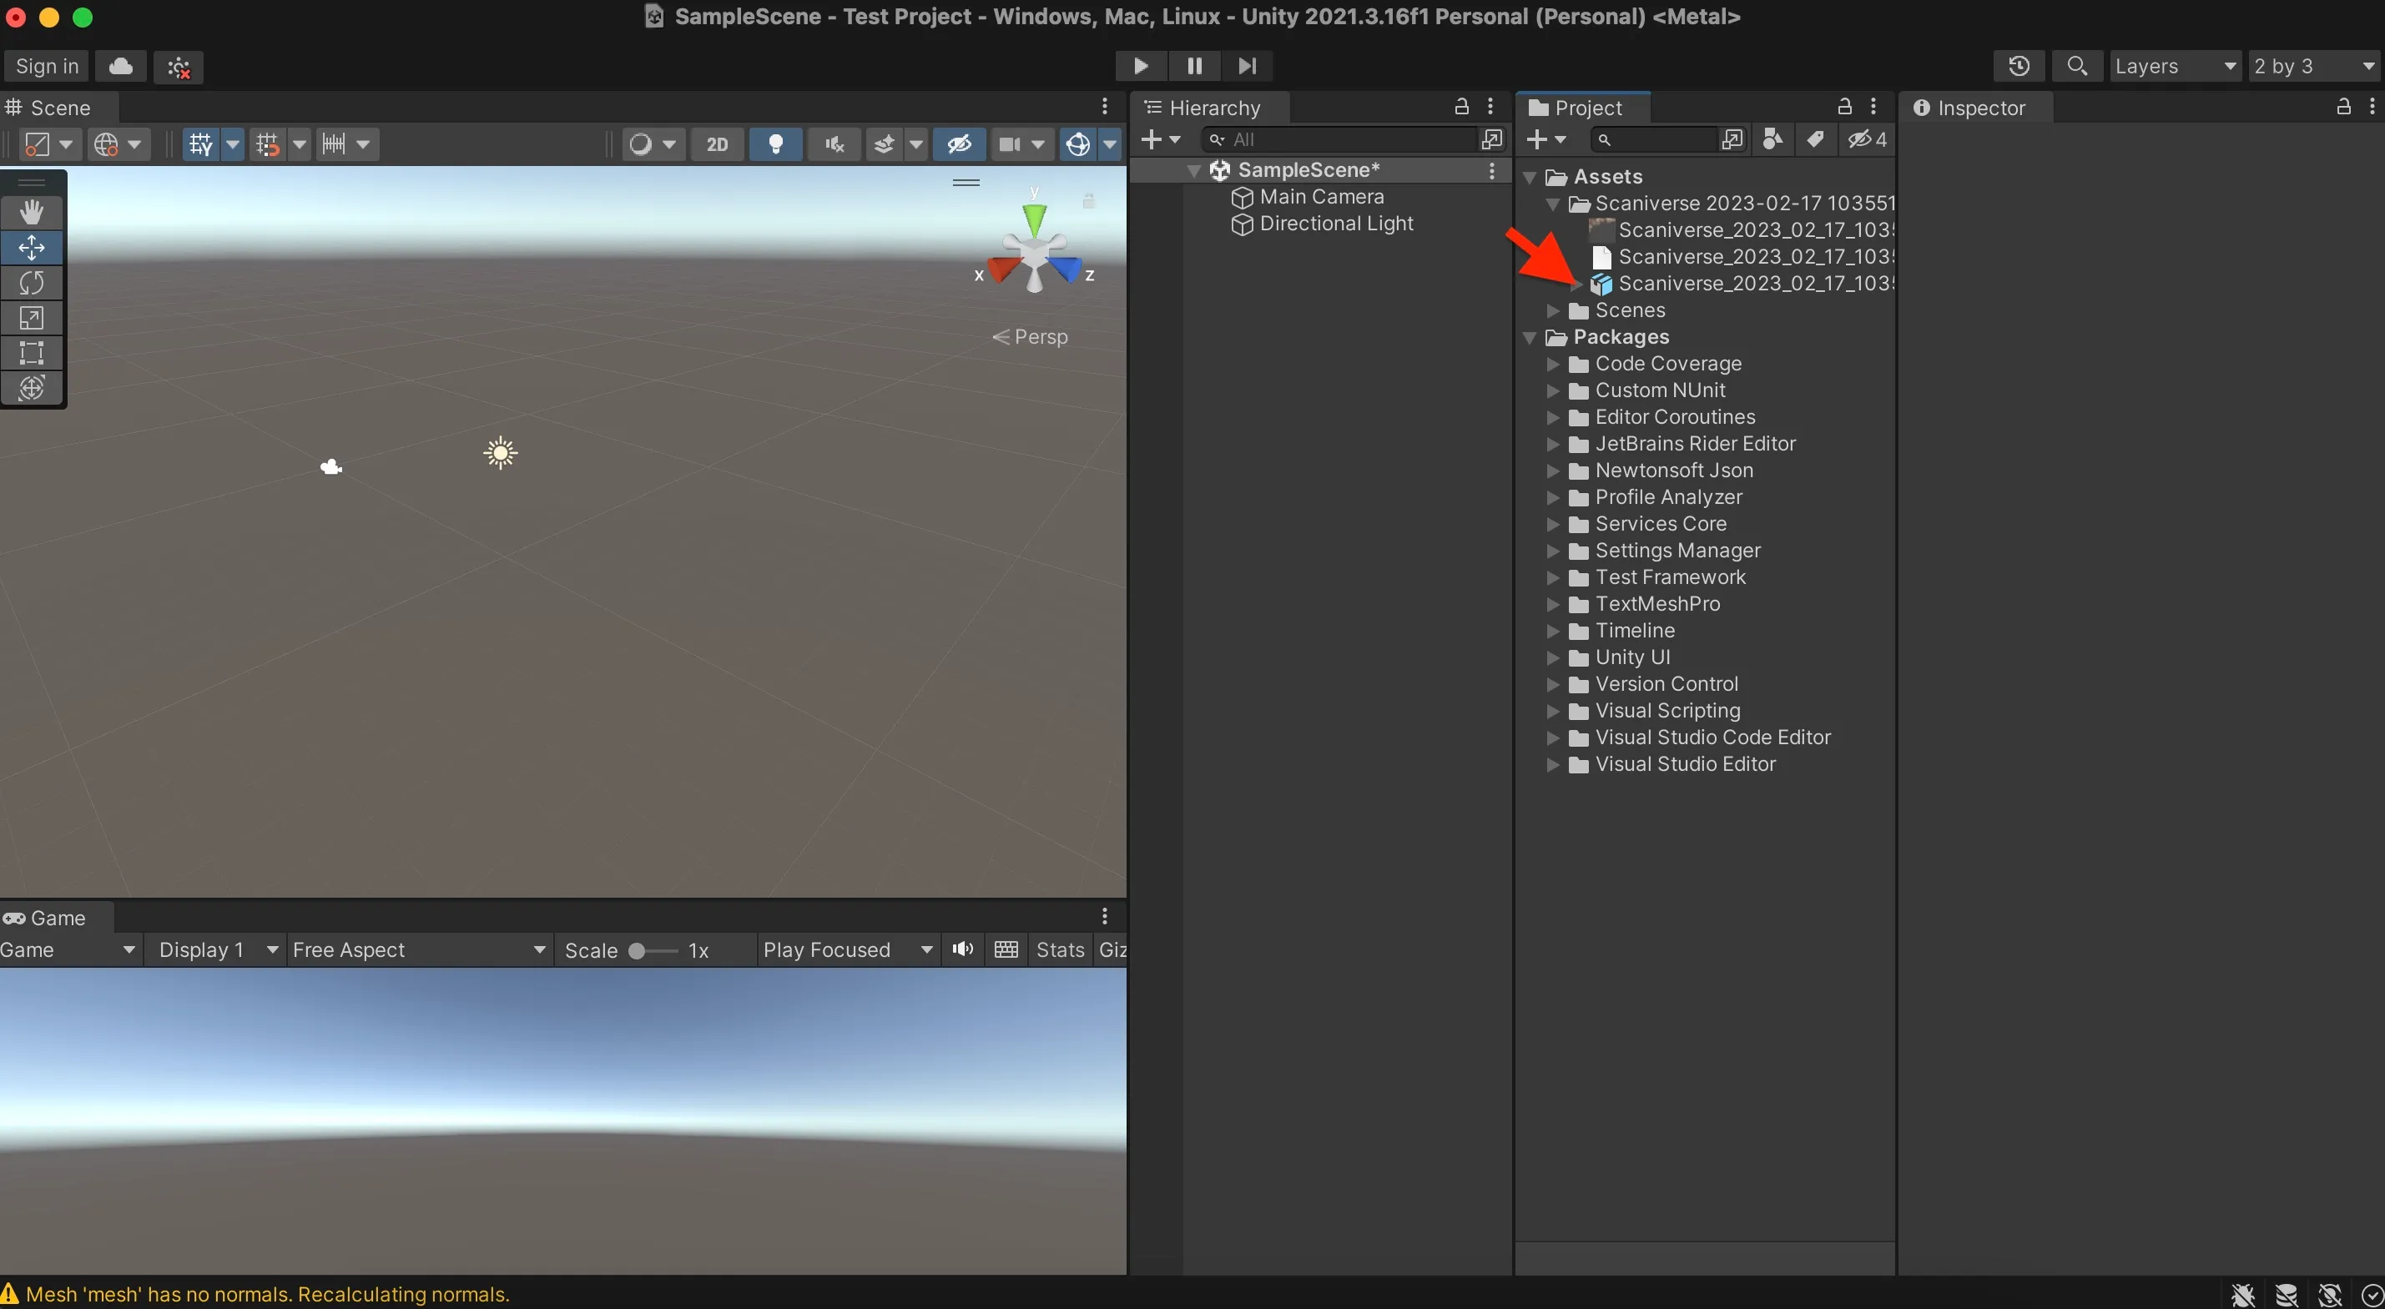Toggle hidden objects visibility in Scene
Screen dimensions: 2385x1309
[958, 144]
